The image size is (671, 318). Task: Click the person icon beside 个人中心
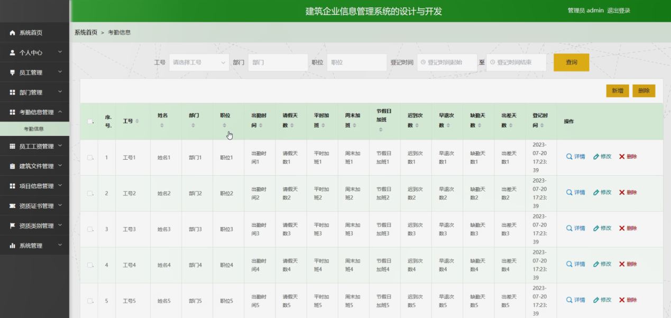tap(12, 52)
